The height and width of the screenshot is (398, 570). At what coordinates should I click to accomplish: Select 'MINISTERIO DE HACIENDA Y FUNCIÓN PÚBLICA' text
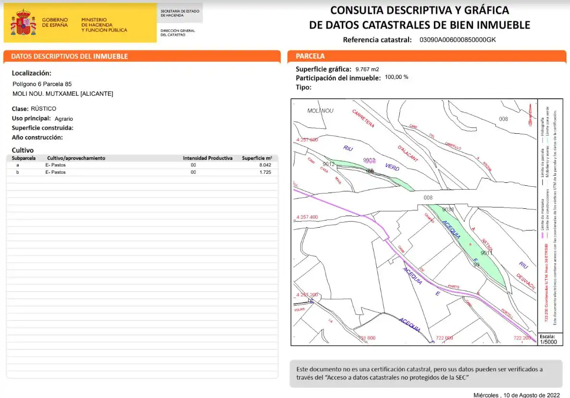[104, 25]
